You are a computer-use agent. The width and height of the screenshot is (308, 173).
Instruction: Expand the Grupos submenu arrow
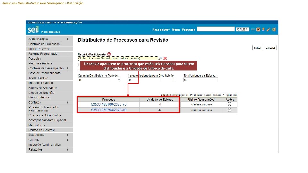point(68,140)
